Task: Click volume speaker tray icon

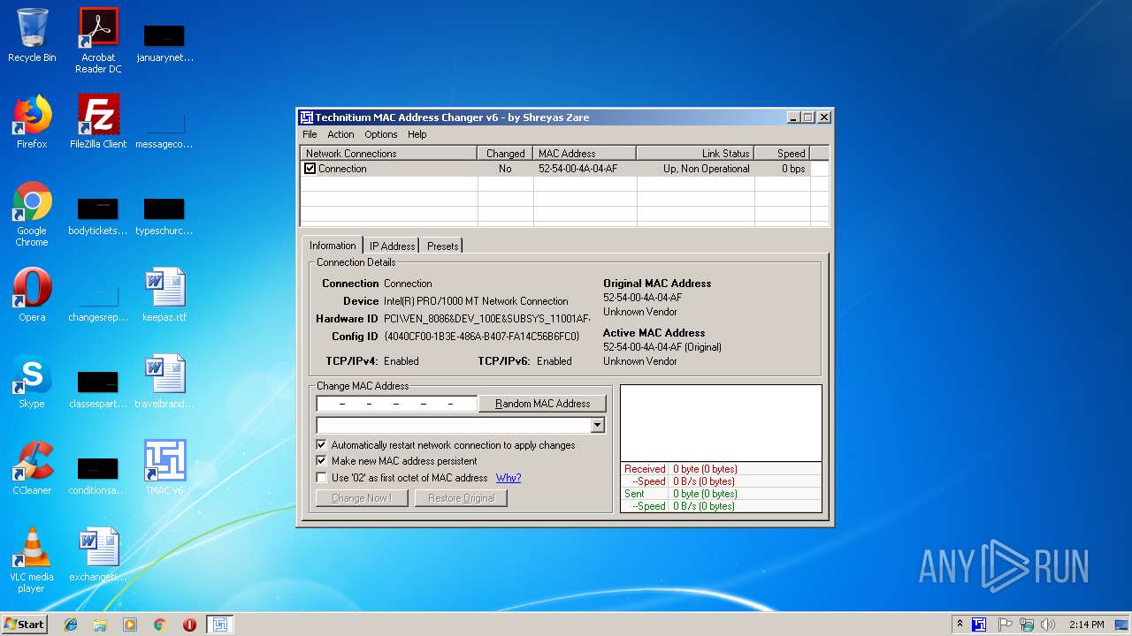Action: pyautogui.click(x=1048, y=625)
